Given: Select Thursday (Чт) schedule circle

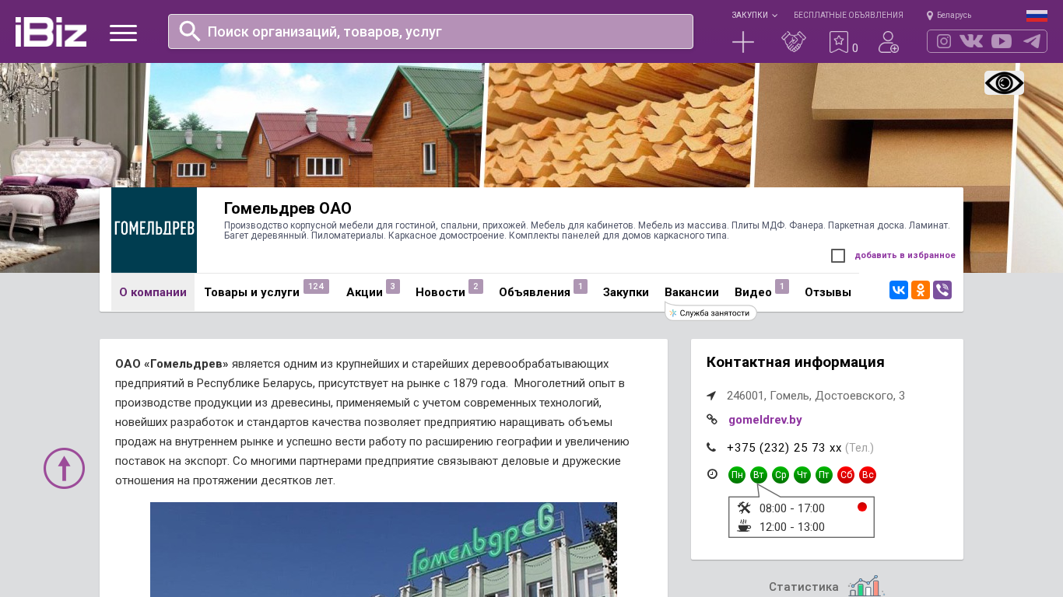Looking at the screenshot, I should click(802, 475).
